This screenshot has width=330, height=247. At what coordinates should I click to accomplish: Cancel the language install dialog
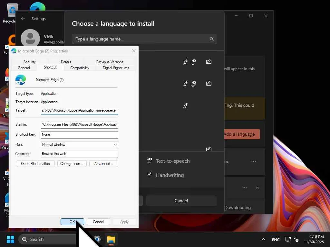pyautogui.click(x=181, y=201)
